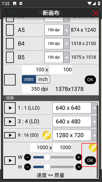Click the 350 dpi input field
This screenshot has height=182, width=102.
[31, 89]
